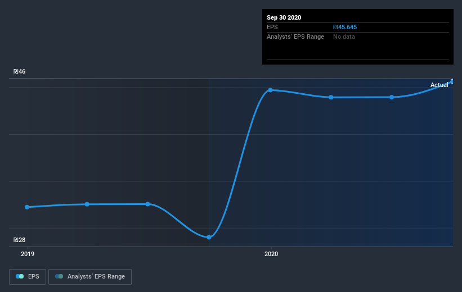The width and height of the screenshot is (462, 292).
Task: Select the EPS point following the 2020 peak
Action: pos(331,97)
